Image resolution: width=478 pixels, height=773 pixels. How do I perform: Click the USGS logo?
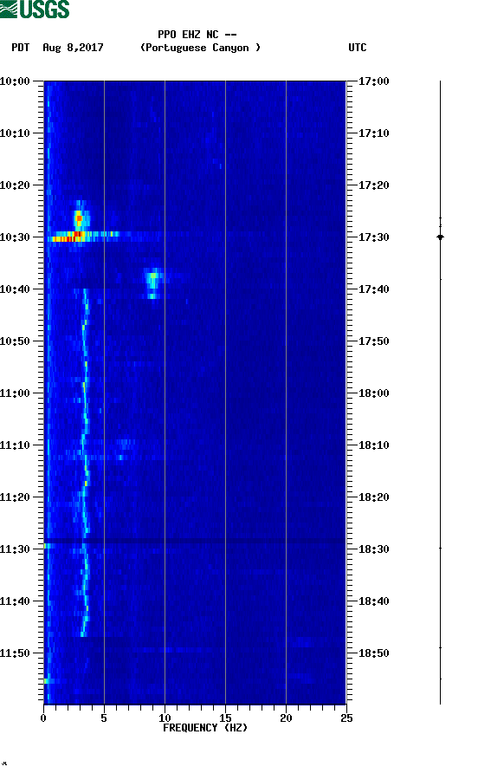coord(35,10)
